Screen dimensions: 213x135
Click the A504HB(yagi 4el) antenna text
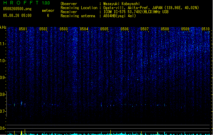tap(120, 16)
